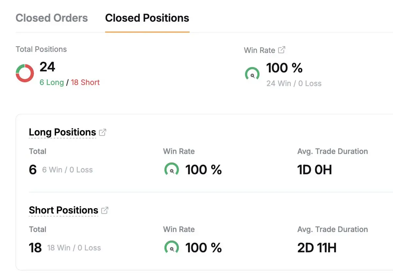Open external link icon next to Short Positions
The width and height of the screenshot is (393, 279).
pos(105,210)
